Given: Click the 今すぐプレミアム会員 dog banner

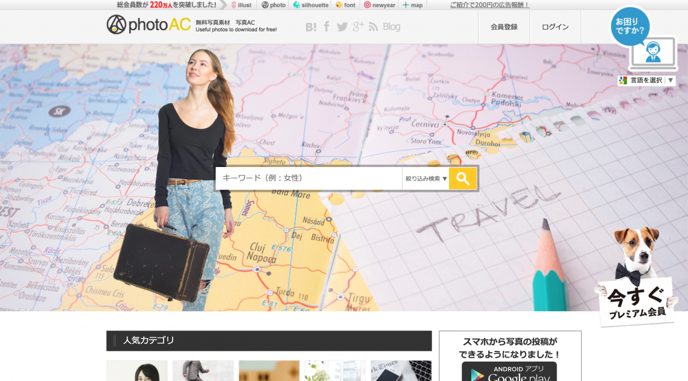Looking at the screenshot, I should [x=635, y=277].
